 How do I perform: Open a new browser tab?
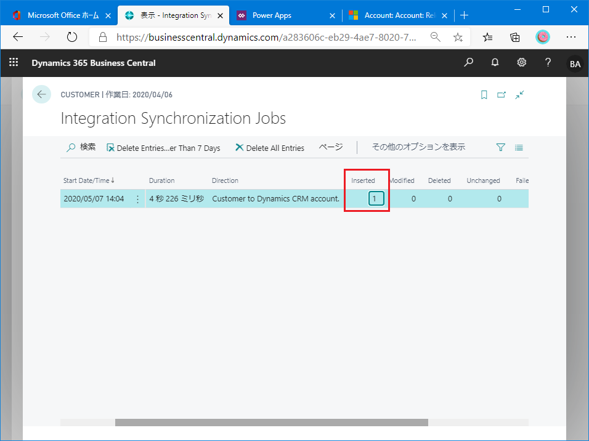pyautogui.click(x=465, y=15)
